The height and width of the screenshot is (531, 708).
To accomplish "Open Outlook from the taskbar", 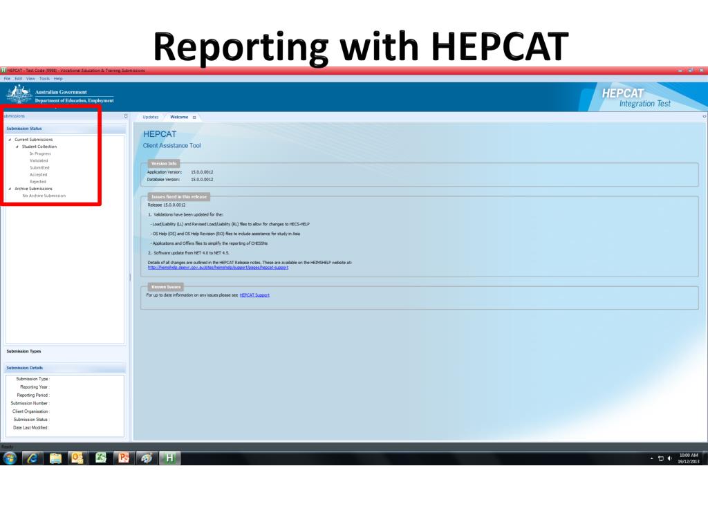I will point(77,458).
